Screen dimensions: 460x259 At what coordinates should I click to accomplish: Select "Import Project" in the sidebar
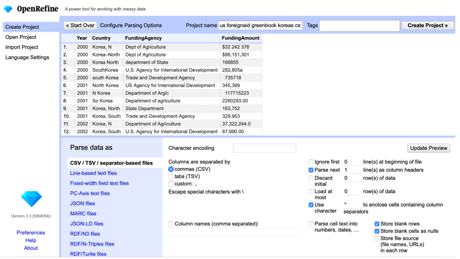click(x=22, y=47)
